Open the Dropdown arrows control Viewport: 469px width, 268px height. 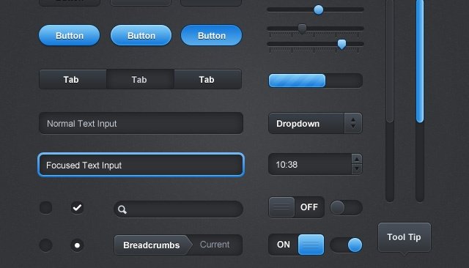(353, 123)
